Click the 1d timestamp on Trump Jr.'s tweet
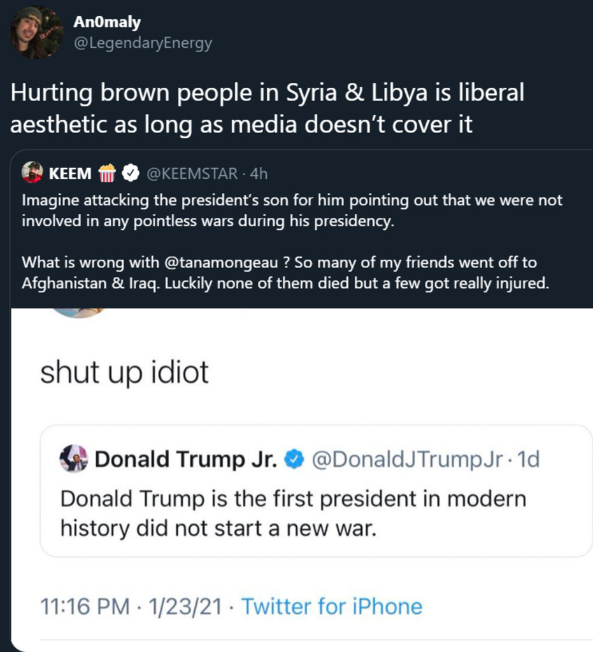 pos(528,459)
